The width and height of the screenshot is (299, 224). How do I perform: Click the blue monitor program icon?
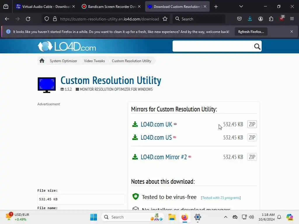coord(47,85)
